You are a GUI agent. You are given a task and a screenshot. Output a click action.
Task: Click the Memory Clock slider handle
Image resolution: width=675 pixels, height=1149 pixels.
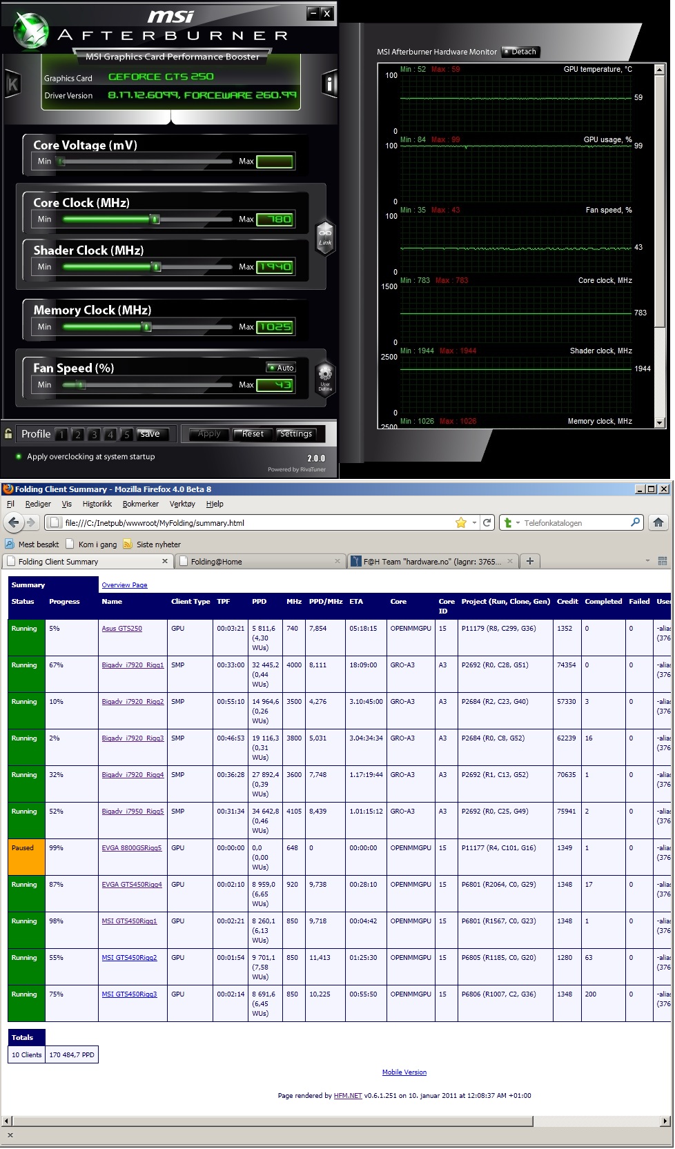point(147,327)
